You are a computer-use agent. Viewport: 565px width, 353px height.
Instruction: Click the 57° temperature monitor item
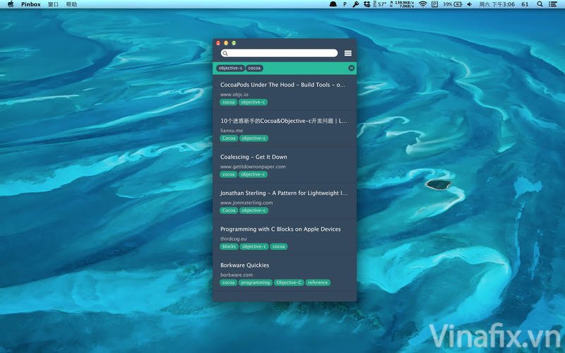379,4
